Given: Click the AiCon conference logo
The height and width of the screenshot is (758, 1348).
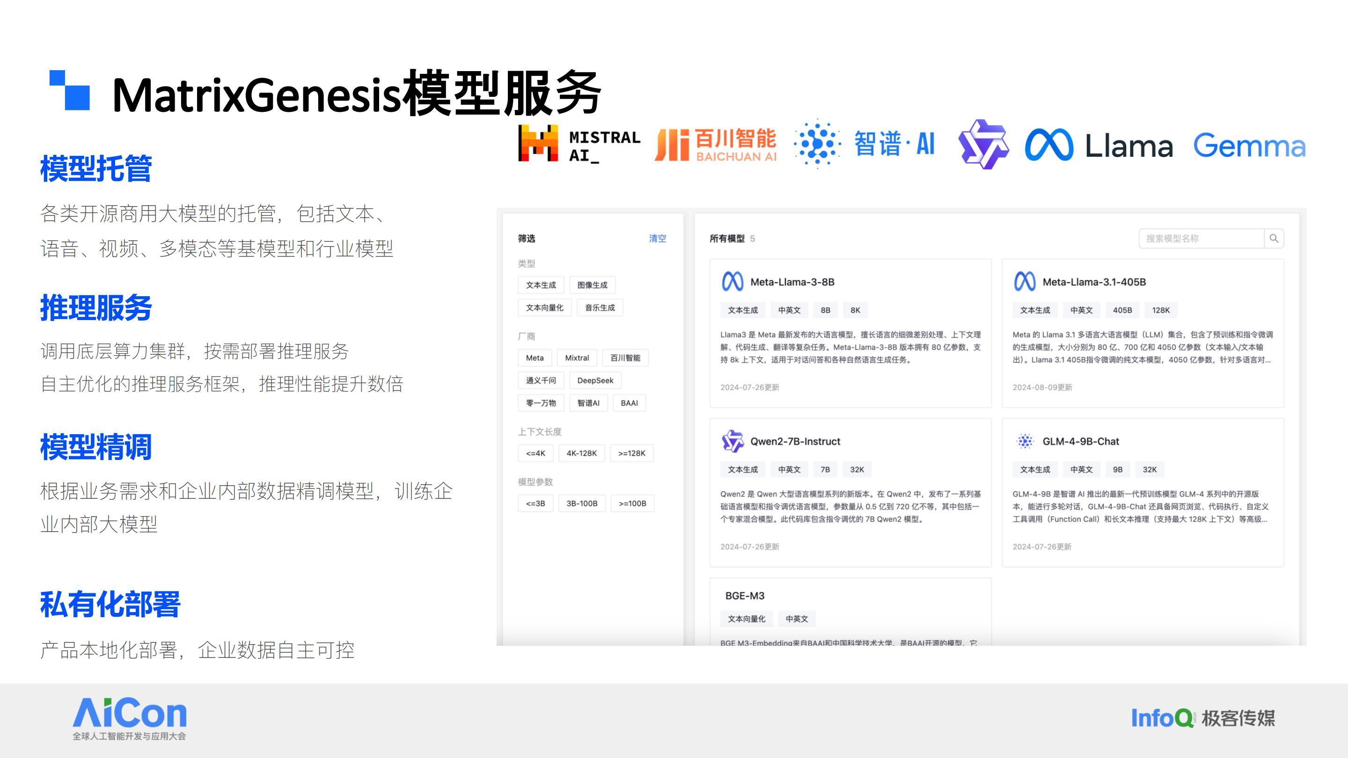Looking at the screenshot, I should tap(129, 718).
